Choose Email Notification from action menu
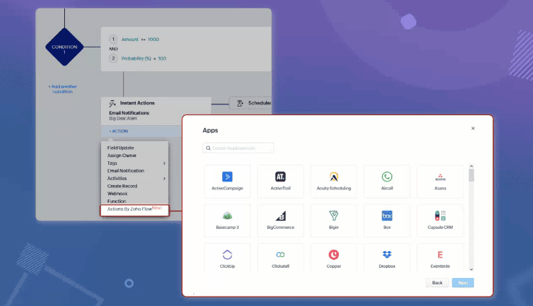The image size is (533, 306). [125, 171]
